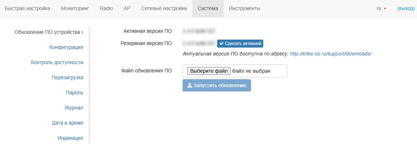Expand the ru language dropdown
Screen dimensions: 417x148
[x=381, y=8]
